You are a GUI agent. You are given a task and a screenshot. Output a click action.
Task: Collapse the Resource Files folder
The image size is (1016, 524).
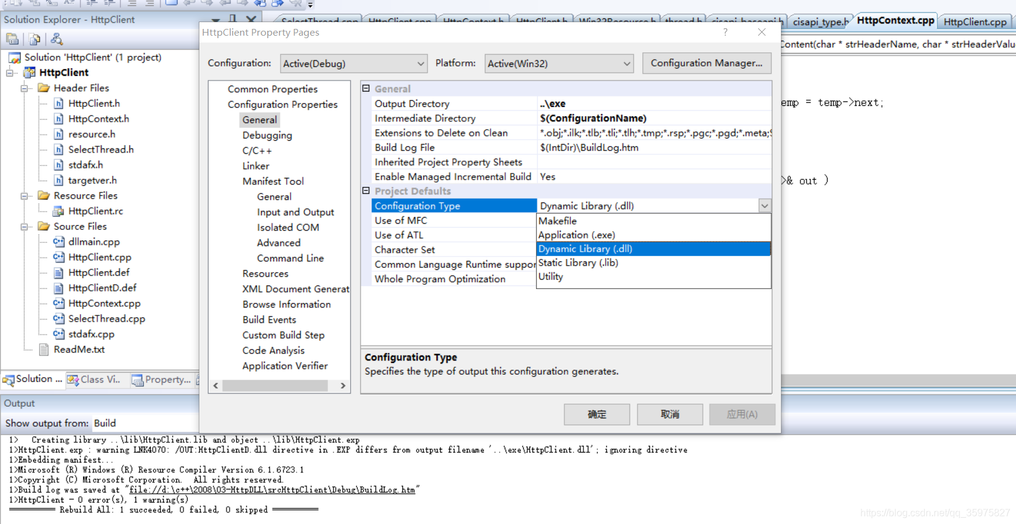[25, 196]
